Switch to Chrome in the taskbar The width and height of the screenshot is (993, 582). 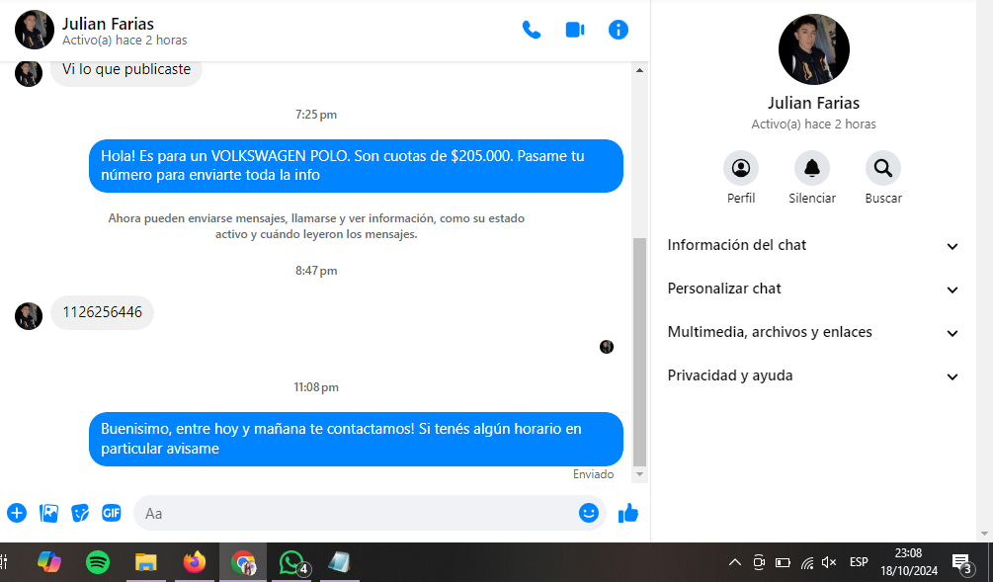pos(243,561)
